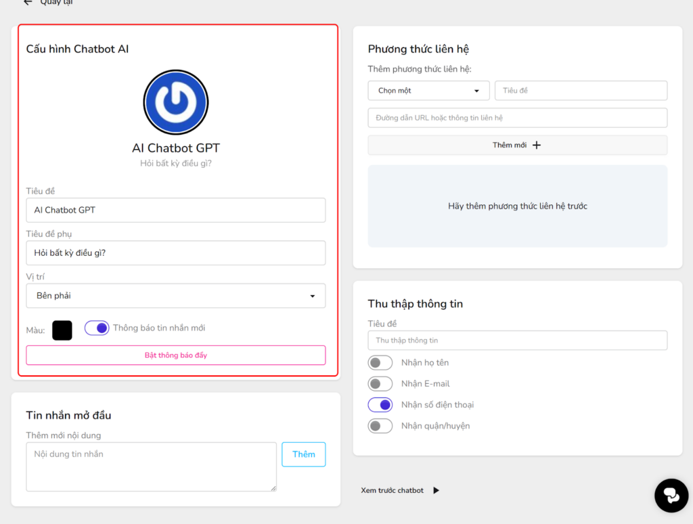Click the chatbot avatar power logo
Image resolution: width=693 pixels, height=524 pixels.
176,102
